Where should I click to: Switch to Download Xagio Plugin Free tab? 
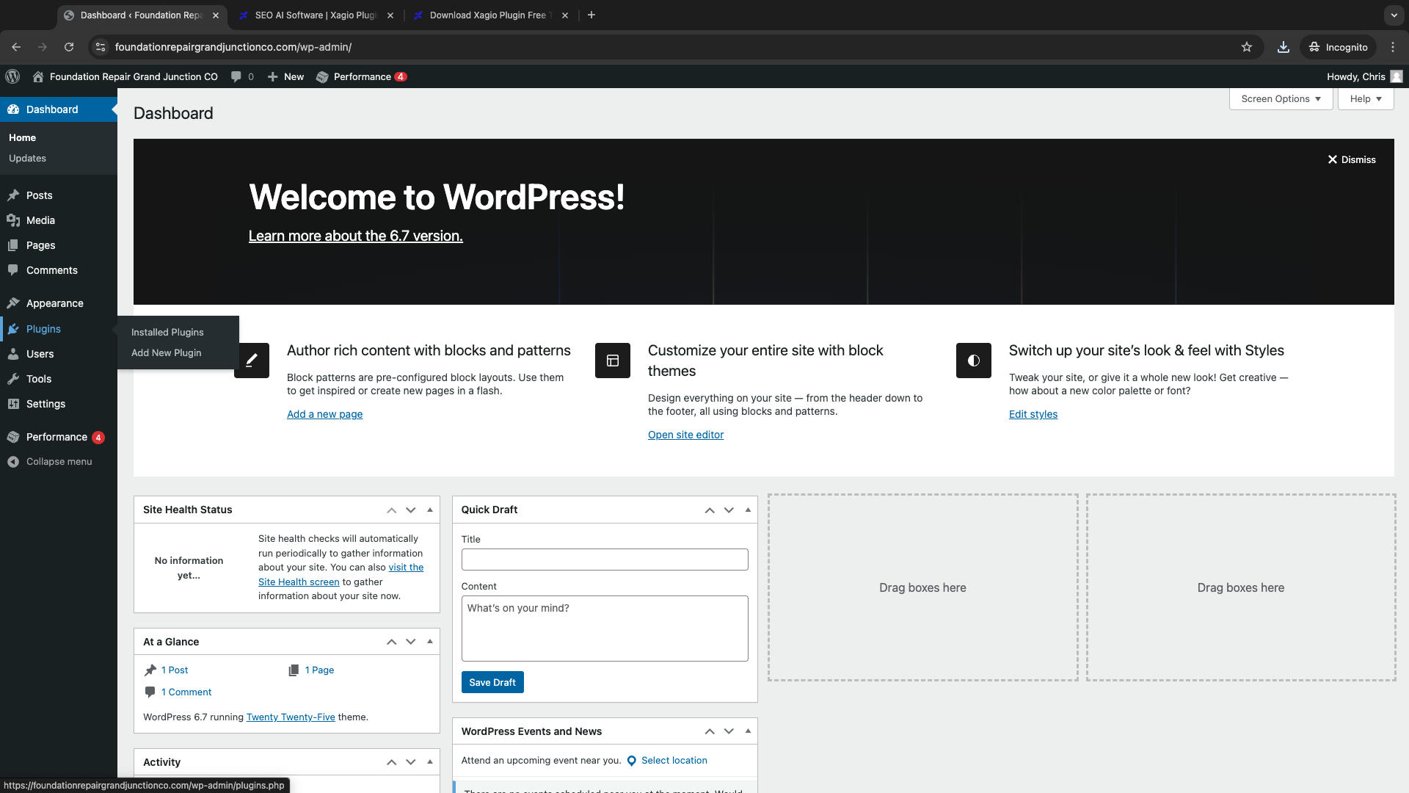coord(490,15)
